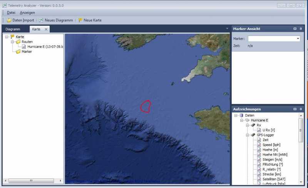This screenshot has width=308, height=188.
Task: Click the Hoehe NN [mNN] entry
Action: pos(275,154)
